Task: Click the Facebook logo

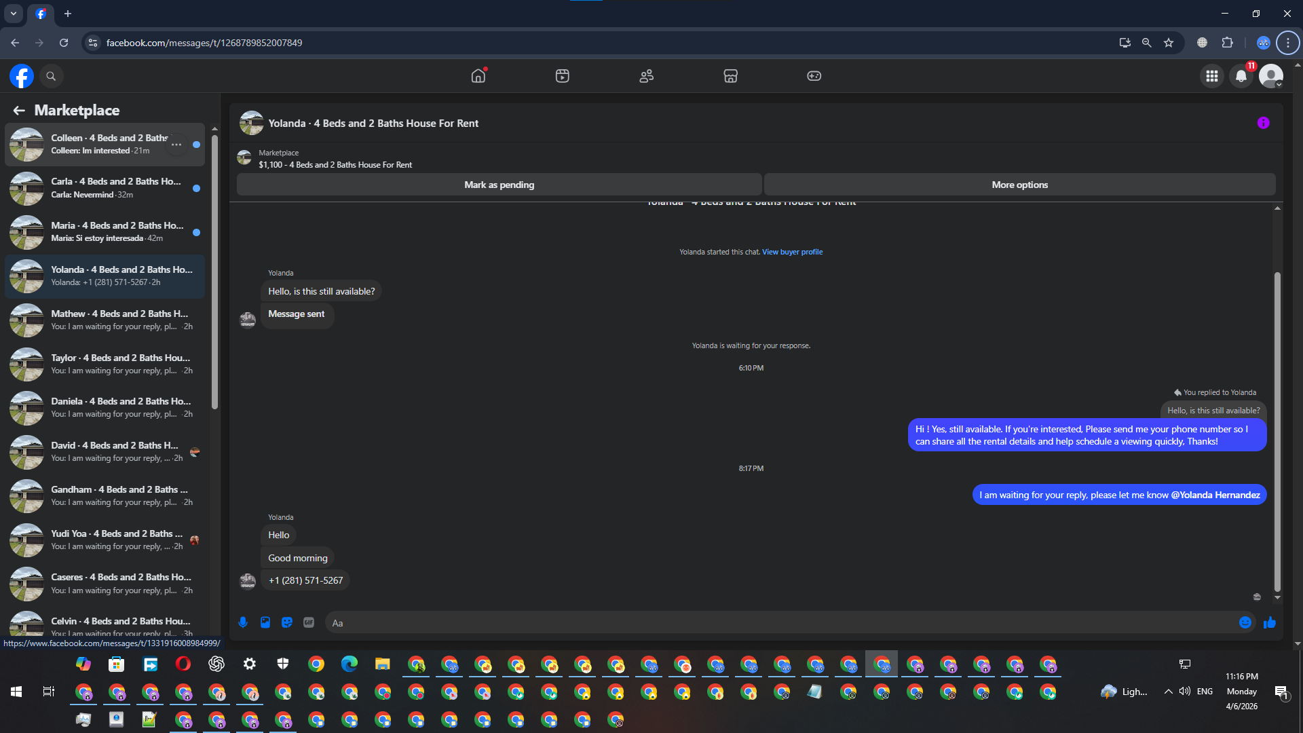Action: click(x=22, y=76)
